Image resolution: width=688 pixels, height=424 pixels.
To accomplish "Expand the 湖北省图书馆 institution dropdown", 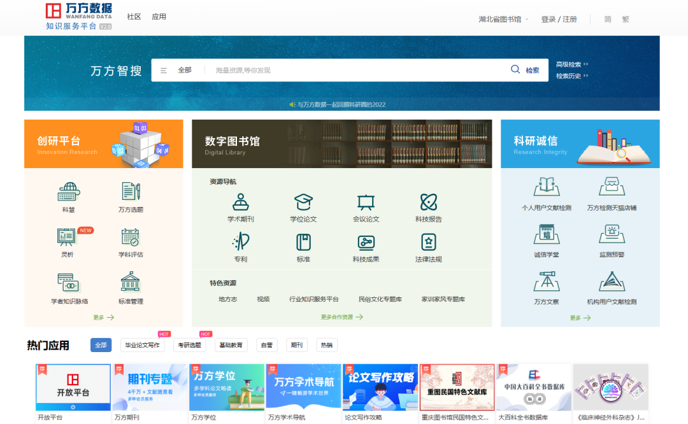I will (x=503, y=19).
